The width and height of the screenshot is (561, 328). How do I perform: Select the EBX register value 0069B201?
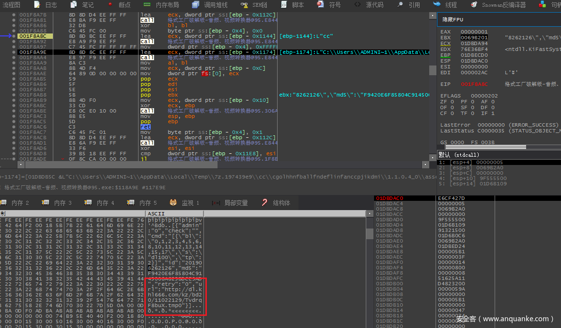click(x=474, y=37)
